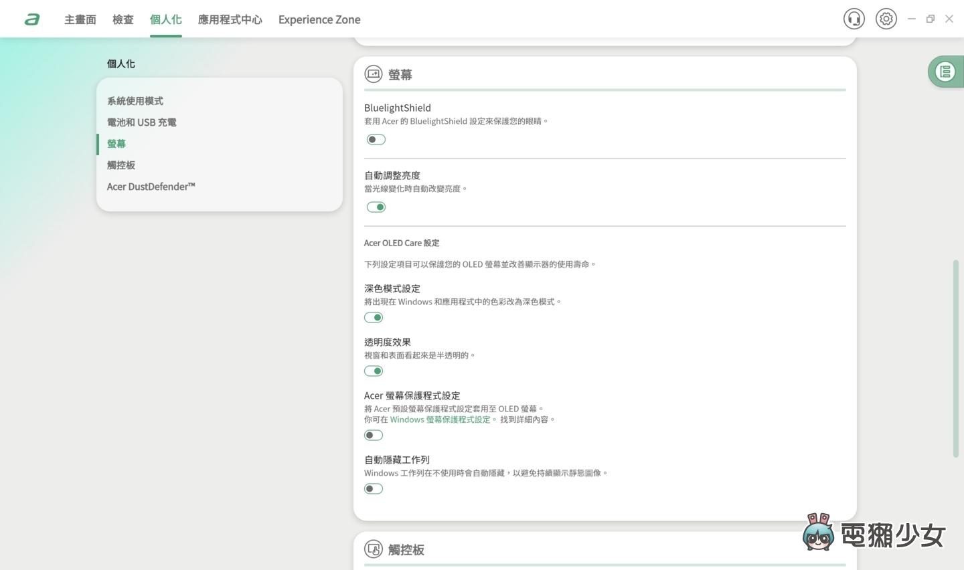Enable the 自動隱藏工作列 toggle
The width and height of the screenshot is (964, 570).
click(374, 488)
